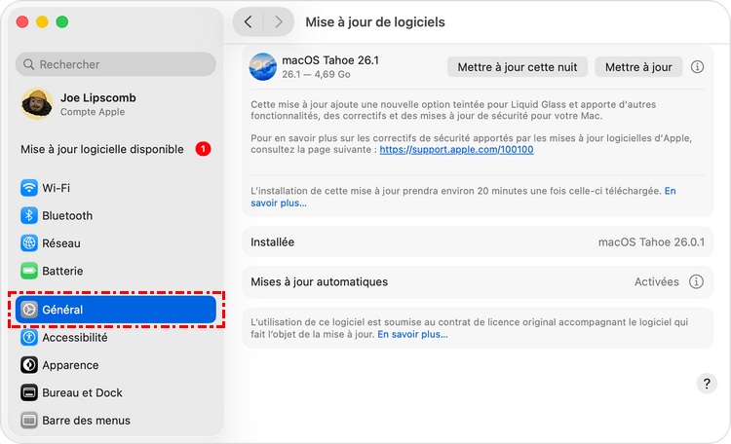The height and width of the screenshot is (444, 731).
Task: Go forward with the right chevron
Action: coord(279,21)
